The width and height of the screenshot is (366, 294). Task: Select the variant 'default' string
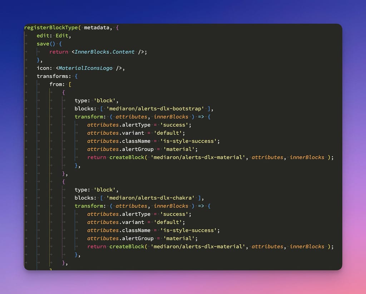click(169, 133)
